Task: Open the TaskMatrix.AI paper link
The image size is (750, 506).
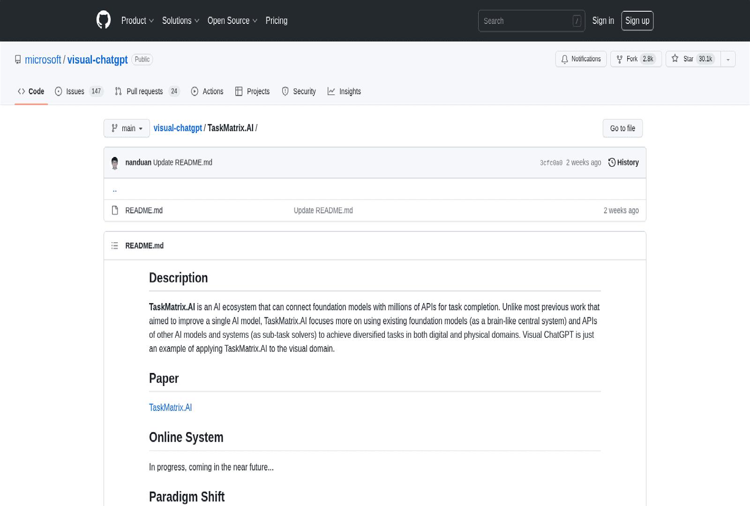Action: [170, 407]
